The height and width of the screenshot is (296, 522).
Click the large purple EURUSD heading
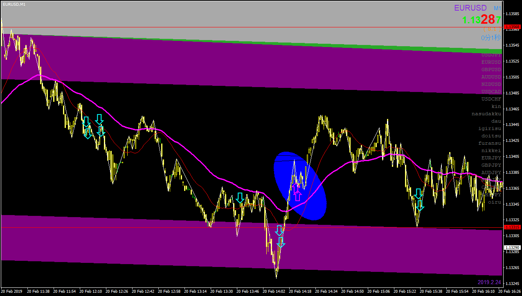coord(470,8)
